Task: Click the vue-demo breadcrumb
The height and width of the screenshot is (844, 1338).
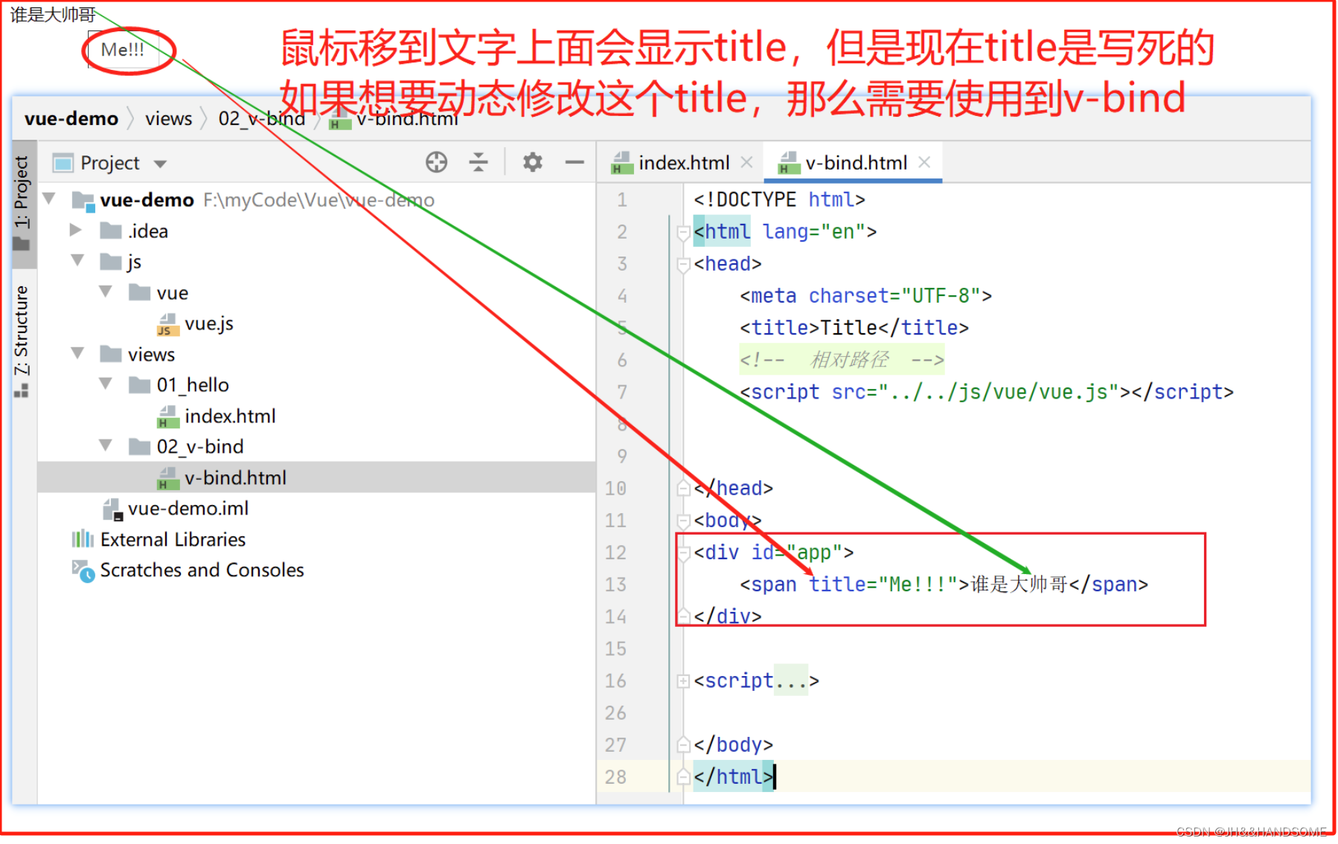Action: [71, 119]
